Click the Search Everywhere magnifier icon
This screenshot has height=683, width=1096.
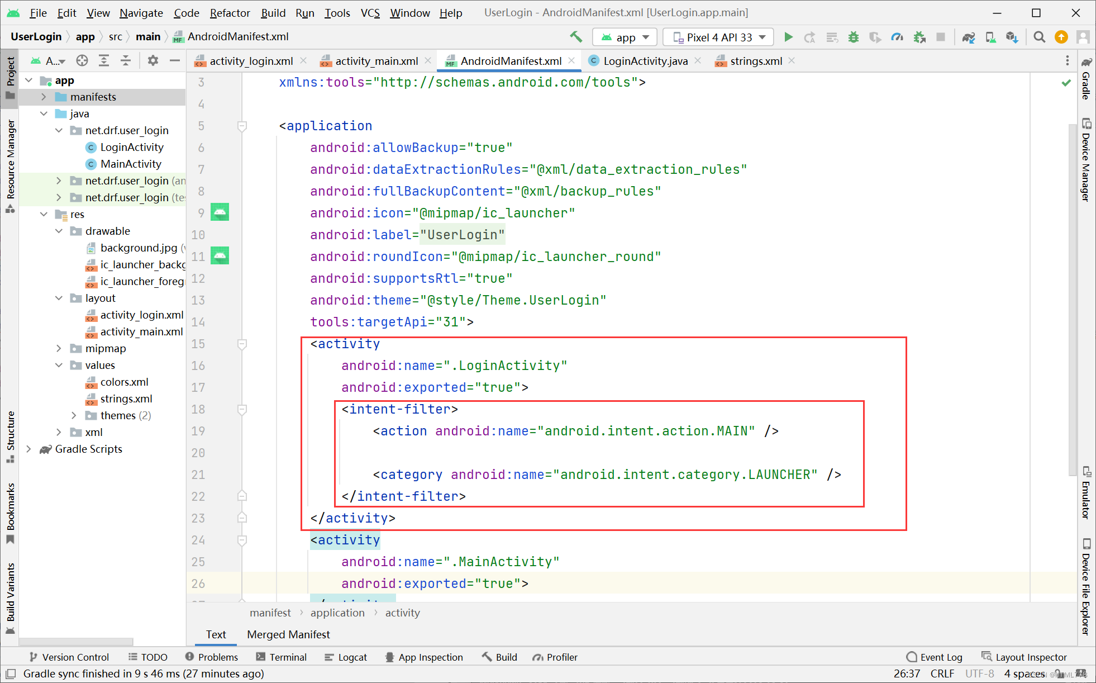[1039, 37]
